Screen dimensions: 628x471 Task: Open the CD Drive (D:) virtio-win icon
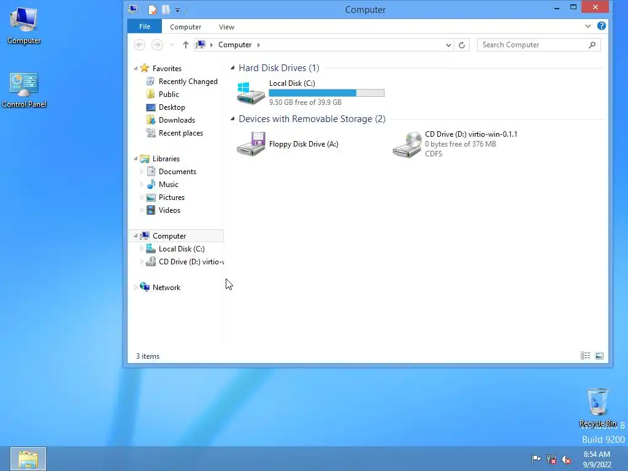(407, 145)
